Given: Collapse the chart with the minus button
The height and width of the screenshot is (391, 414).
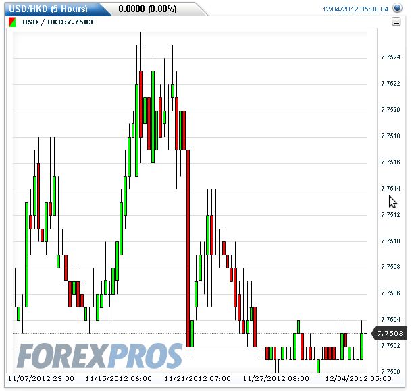Looking at the screenshot, I should pyautogui.click(x=396, y=22).
